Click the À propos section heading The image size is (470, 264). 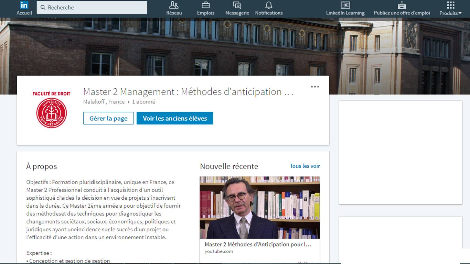click(42, 166)
